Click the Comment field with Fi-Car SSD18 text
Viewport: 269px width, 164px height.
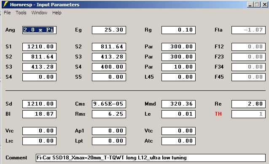click(151, 158)
